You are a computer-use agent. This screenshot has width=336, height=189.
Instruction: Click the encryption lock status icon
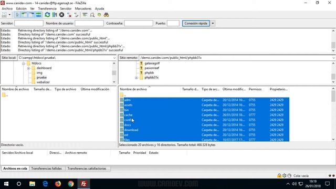279,176
